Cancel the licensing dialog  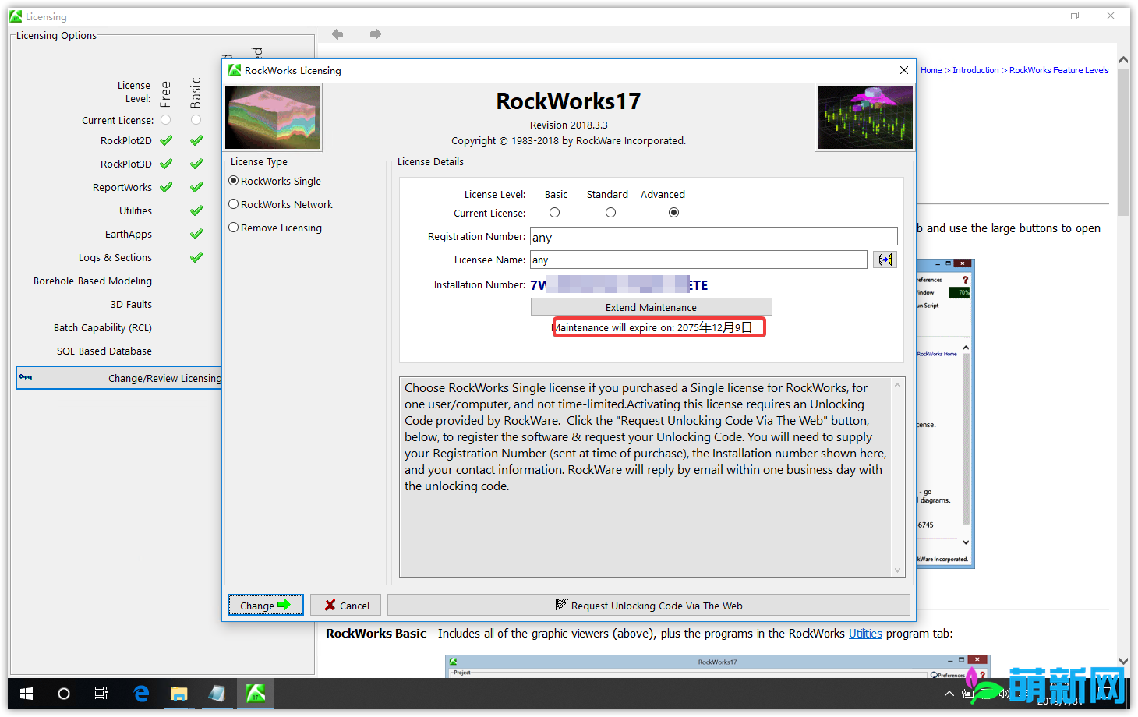(x=347, y=605)
